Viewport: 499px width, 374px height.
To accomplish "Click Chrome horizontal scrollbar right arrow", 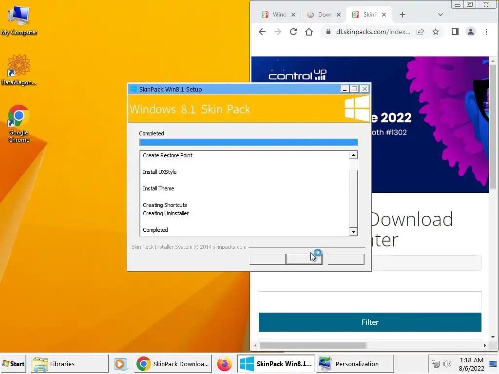I will coord(485,345).
